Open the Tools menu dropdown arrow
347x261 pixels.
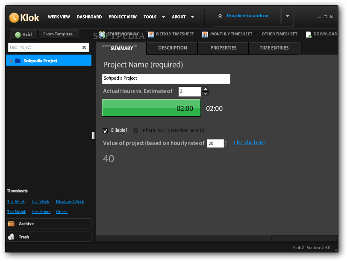click(x=163, y=17)
